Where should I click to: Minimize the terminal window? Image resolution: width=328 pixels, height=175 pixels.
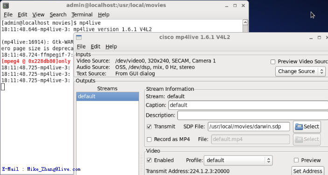coord(227,6)
